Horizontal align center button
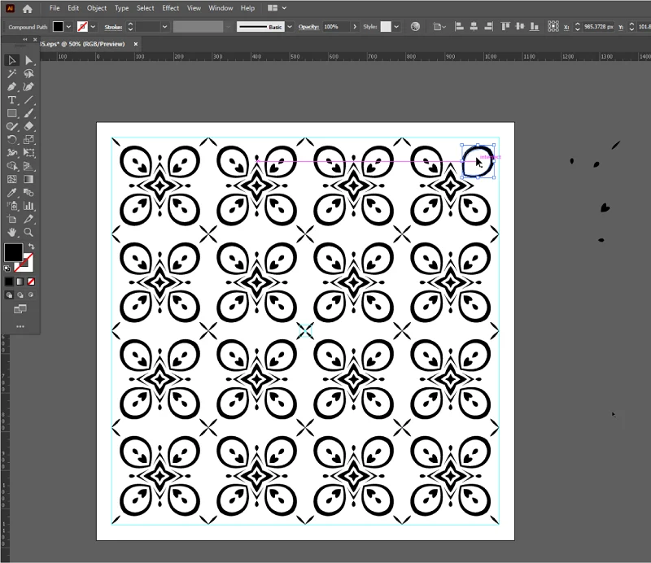Viewport: 651px width, 563px height. [474, 27]
